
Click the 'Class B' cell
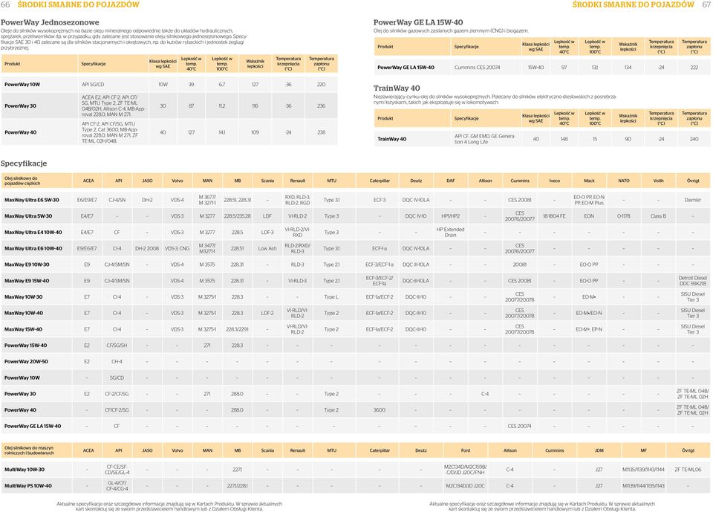point(658,216)
